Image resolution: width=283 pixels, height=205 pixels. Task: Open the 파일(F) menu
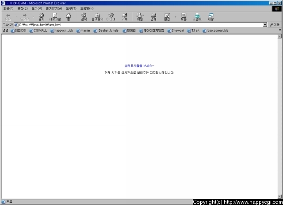click(8, 8)
